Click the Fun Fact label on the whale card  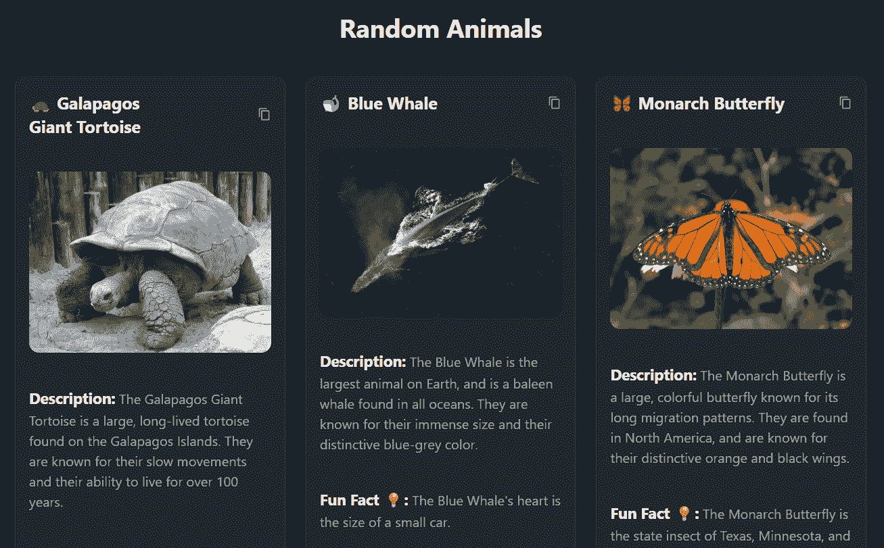[350, 500]
